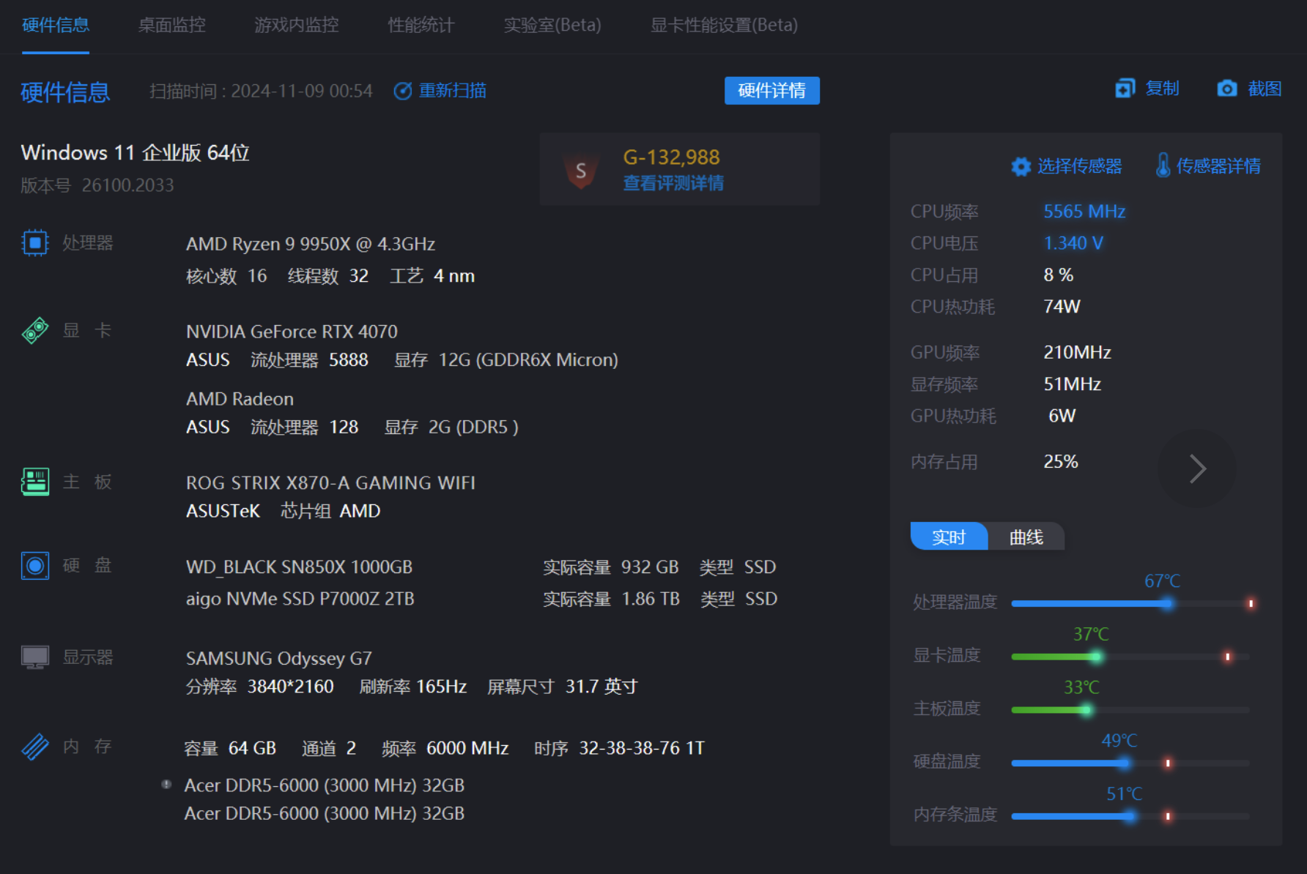
Task: Click the memory RAM icon
Action: pyautogui.click(x=34, y=747)
